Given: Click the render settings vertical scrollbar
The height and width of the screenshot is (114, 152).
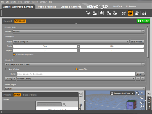Looking at the screenshot, I should click(x=148, y=43).
